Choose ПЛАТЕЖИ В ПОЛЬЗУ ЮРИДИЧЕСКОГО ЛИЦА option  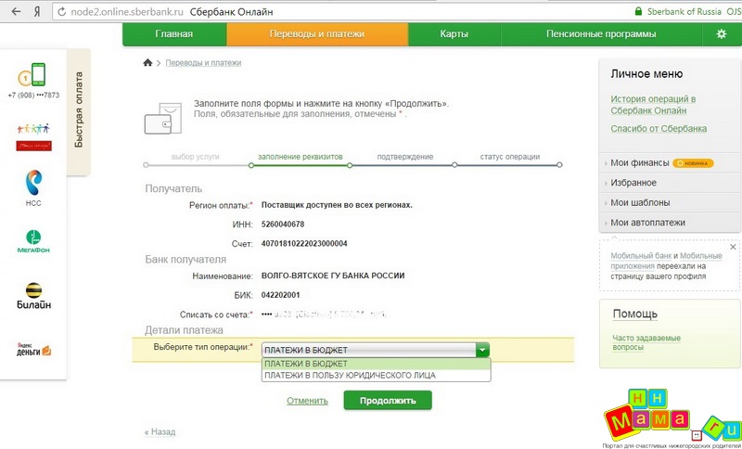point(377,375)
